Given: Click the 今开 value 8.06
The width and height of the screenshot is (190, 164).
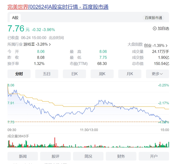Looking at the screenshot, I should click(41, 51).
